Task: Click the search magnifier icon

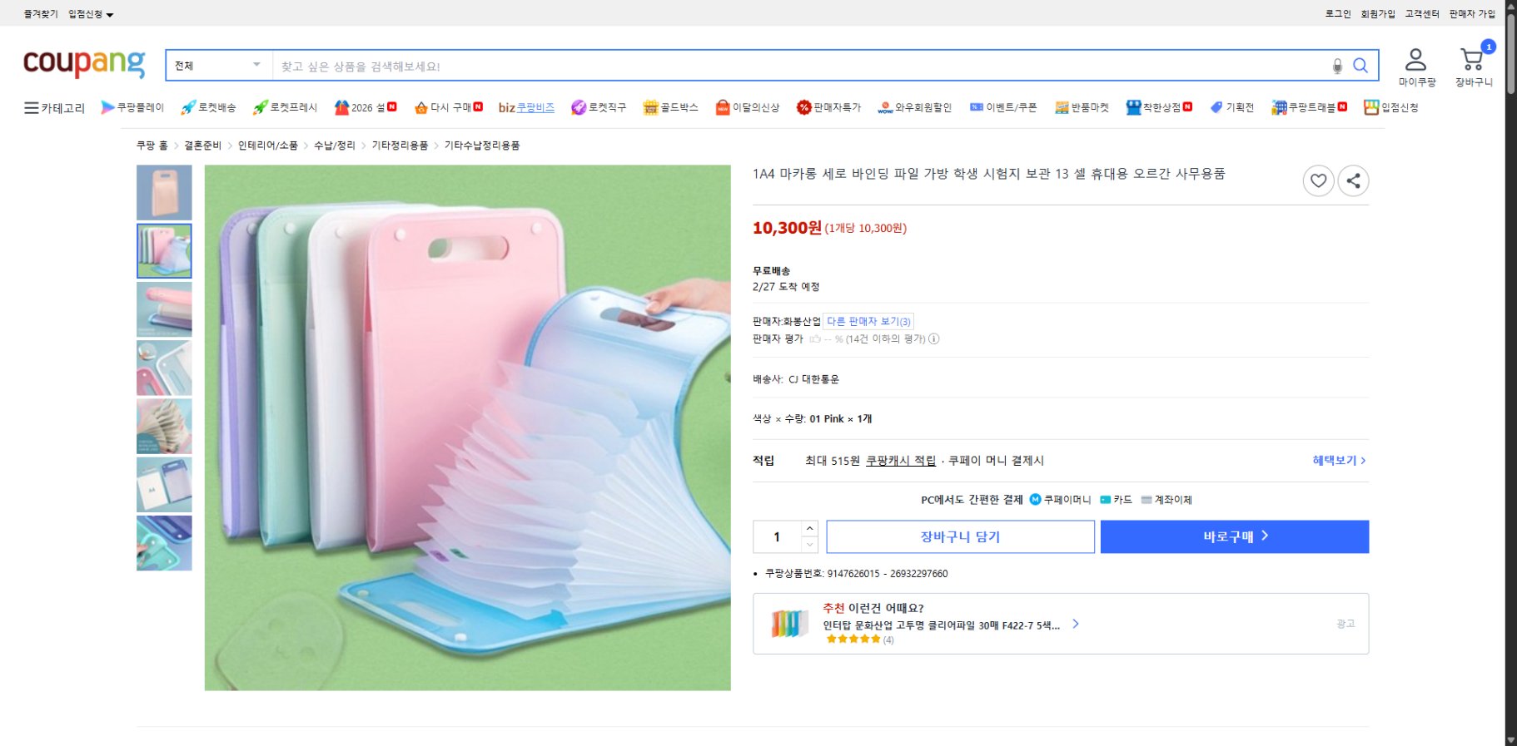Action: [1362, 65]
